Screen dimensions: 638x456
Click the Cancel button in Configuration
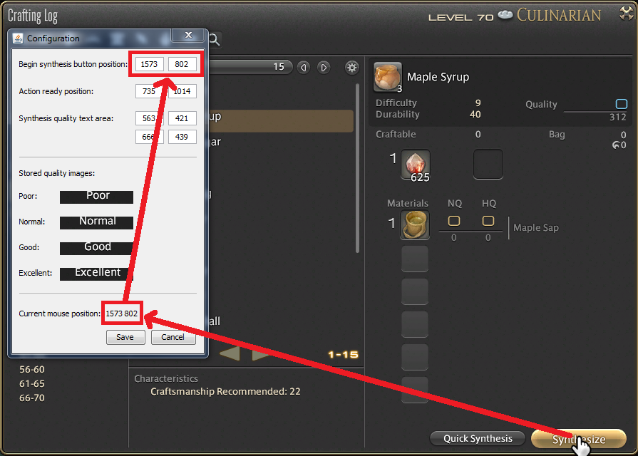[173, 337]
